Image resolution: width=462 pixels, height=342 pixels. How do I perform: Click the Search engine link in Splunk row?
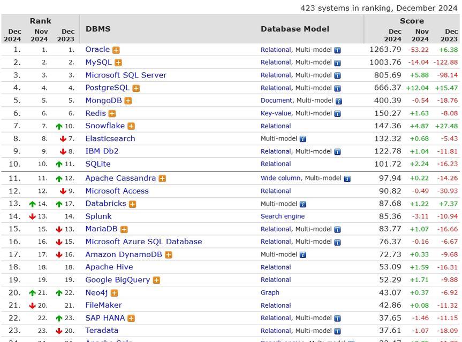tap(283, 216)
